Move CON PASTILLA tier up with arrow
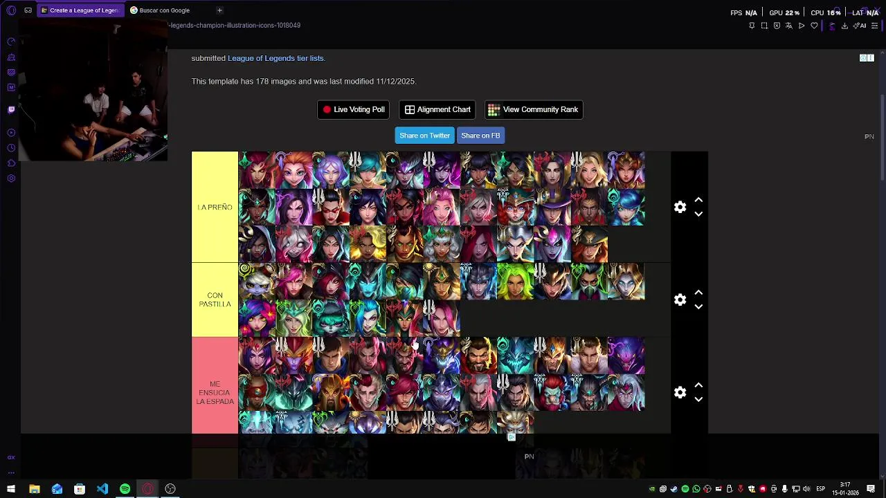The width and height of the screenshot is (886, 498). pos(698,293)
